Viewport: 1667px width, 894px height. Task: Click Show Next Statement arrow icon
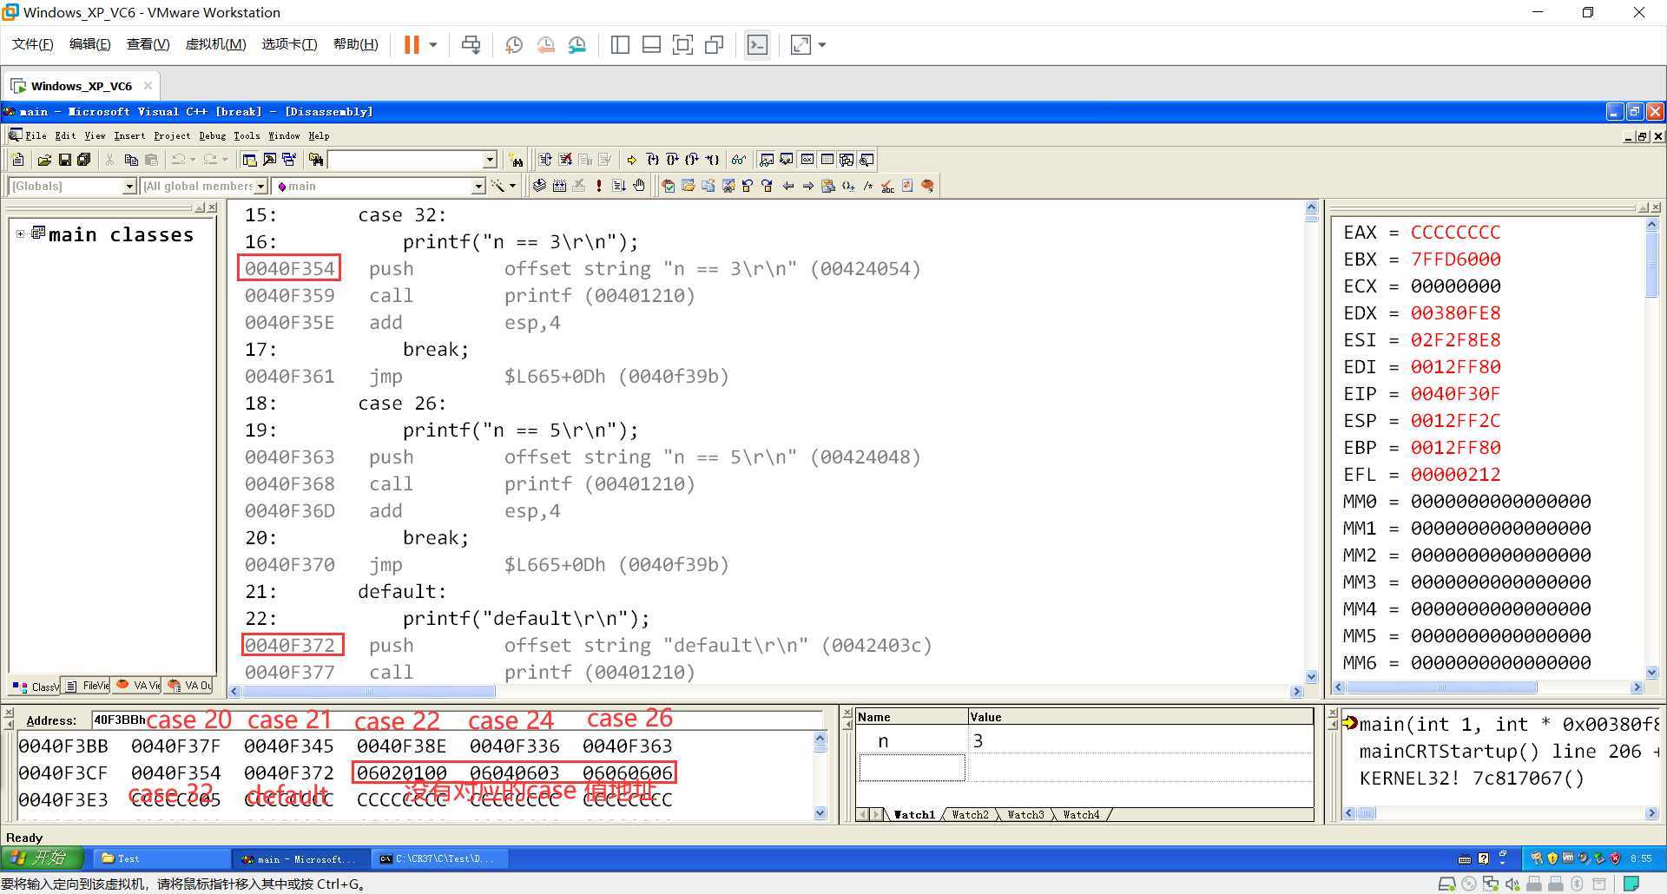(631, 160)
